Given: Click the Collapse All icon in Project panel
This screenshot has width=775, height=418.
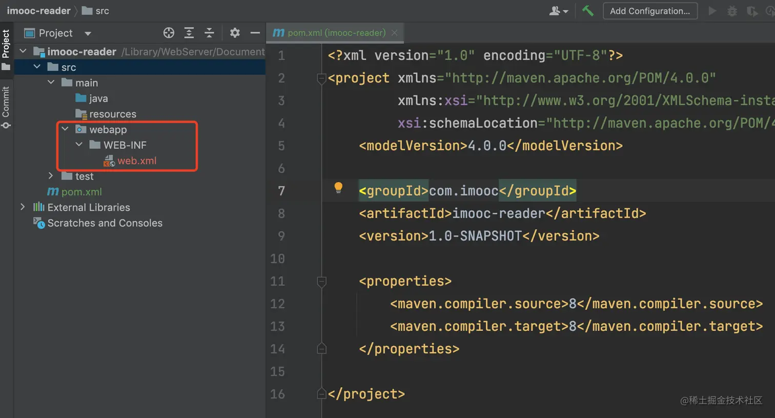Looking at the screenshot, I should point(209,33).
